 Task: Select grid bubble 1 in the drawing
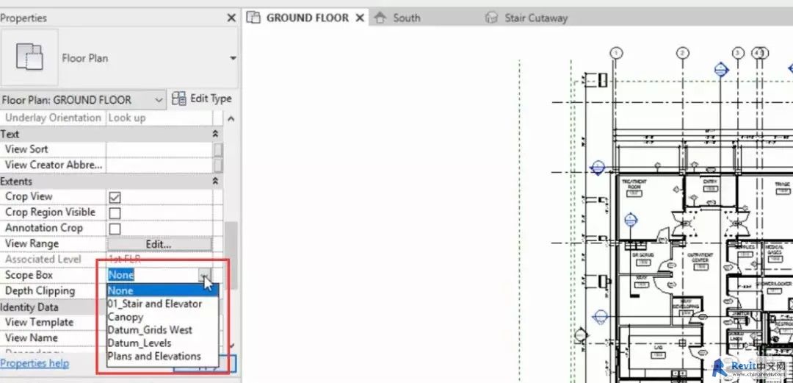click(x=615, y=53)
